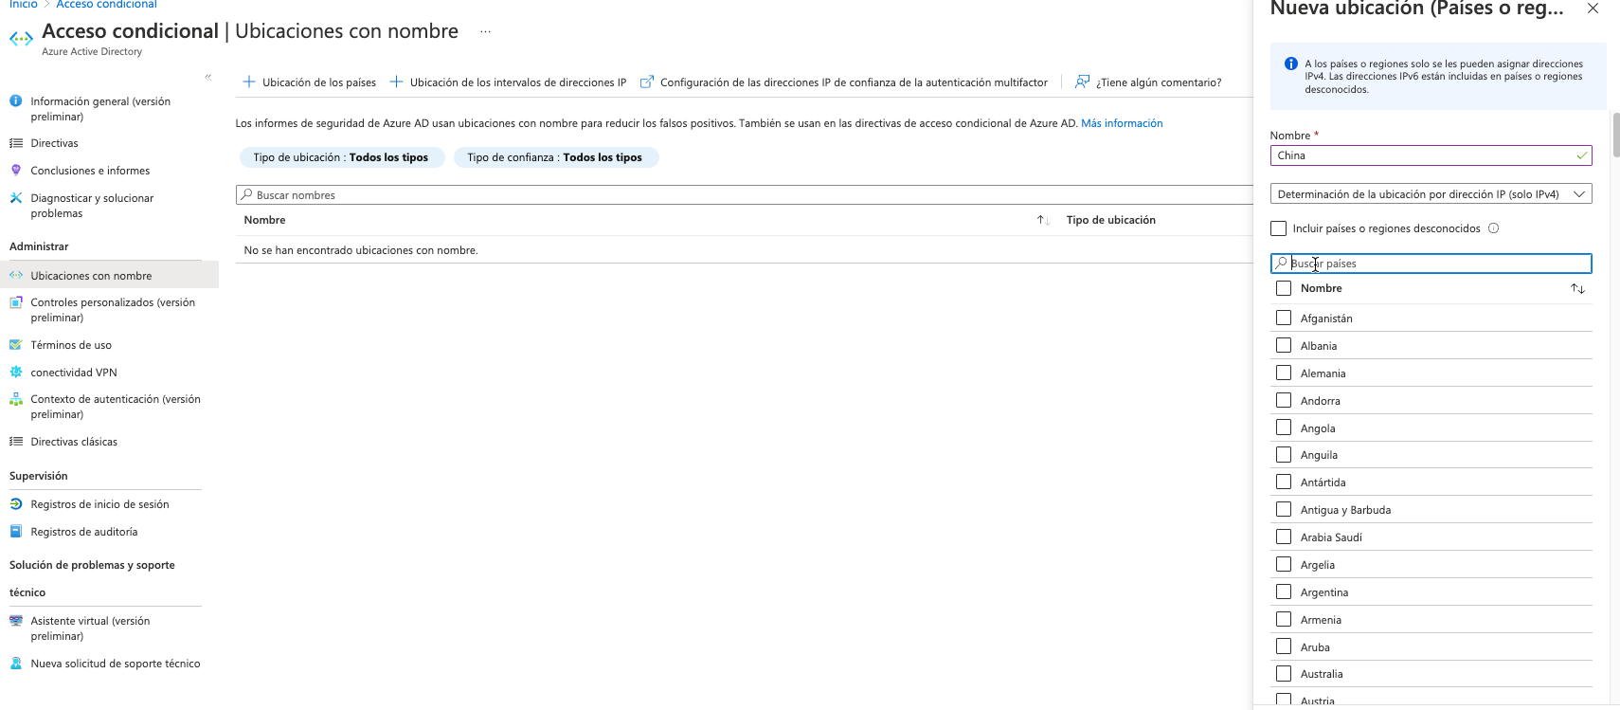Click the plus icon for intervalos de direcciones IP
The width and height of the screenshot is (1620, 710).
pos(397,82)
